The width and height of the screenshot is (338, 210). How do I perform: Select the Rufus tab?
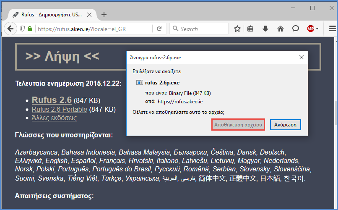[52, 15]
